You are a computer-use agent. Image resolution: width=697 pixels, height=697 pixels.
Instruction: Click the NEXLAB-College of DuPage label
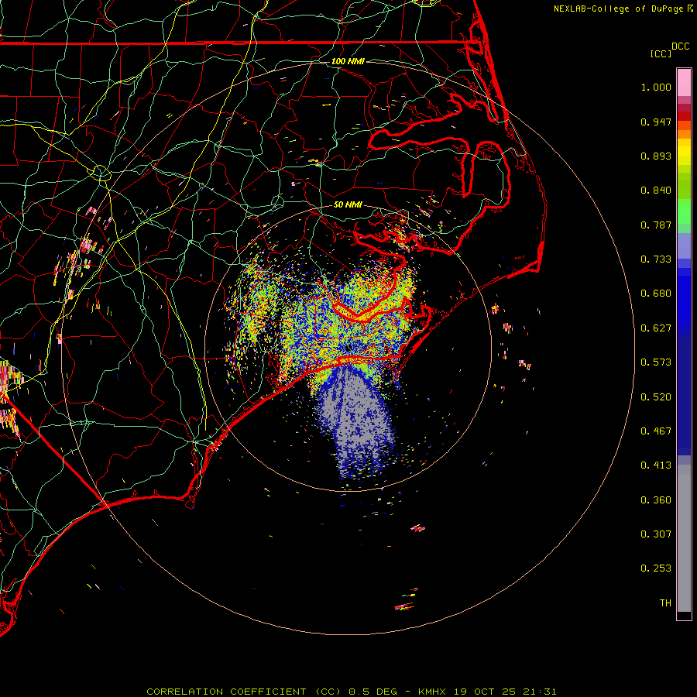click(618, 9)
